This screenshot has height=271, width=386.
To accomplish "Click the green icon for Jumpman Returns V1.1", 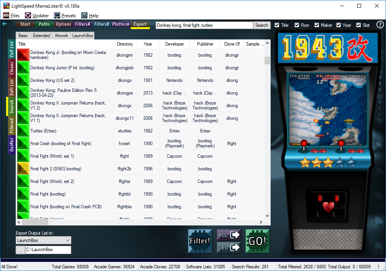I will click(x=23, y=118).
